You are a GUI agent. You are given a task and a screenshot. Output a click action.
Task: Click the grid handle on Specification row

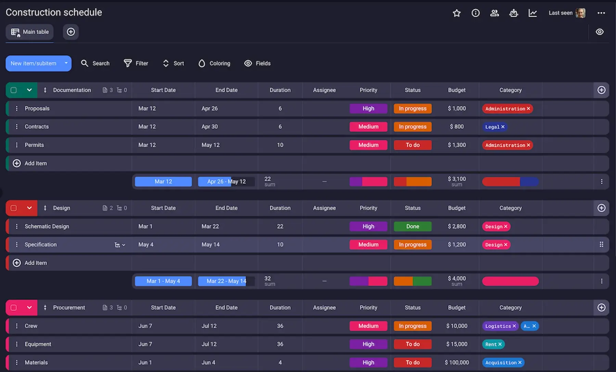click(x=601, y=245)
